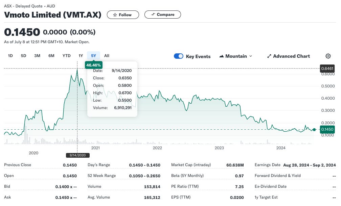Select the All time range
The width and height of the screenshot is (341, 206).
(107, 56)
